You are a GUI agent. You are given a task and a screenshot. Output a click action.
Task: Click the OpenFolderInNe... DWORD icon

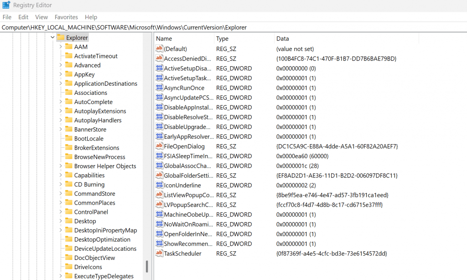click(x=159, y=234)
